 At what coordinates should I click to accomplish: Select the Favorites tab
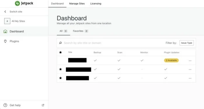tap(80, 31)
